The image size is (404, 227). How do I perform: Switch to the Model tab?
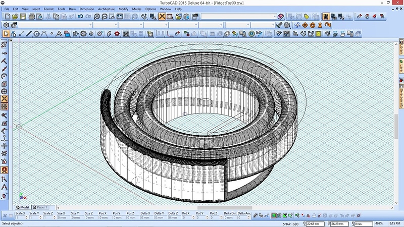click(23, 207)
